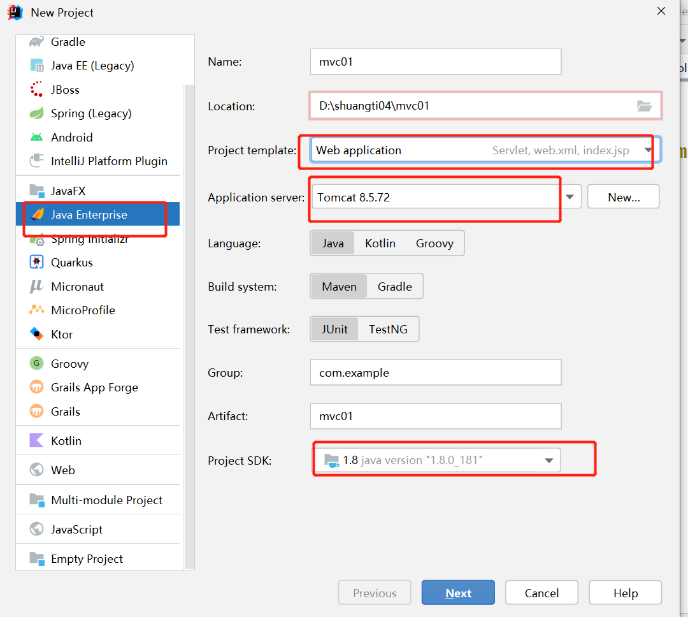Select Kotlin as the language
The height and width of the screenshot is (617, 688).
(380, 243)
